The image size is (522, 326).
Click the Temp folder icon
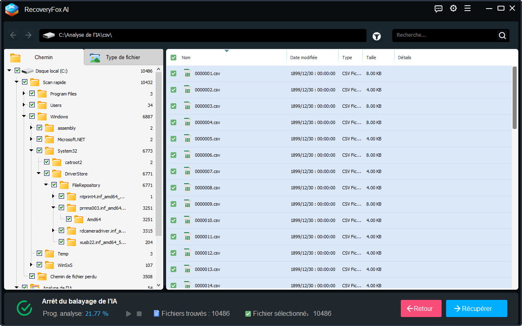pos(49,254)
